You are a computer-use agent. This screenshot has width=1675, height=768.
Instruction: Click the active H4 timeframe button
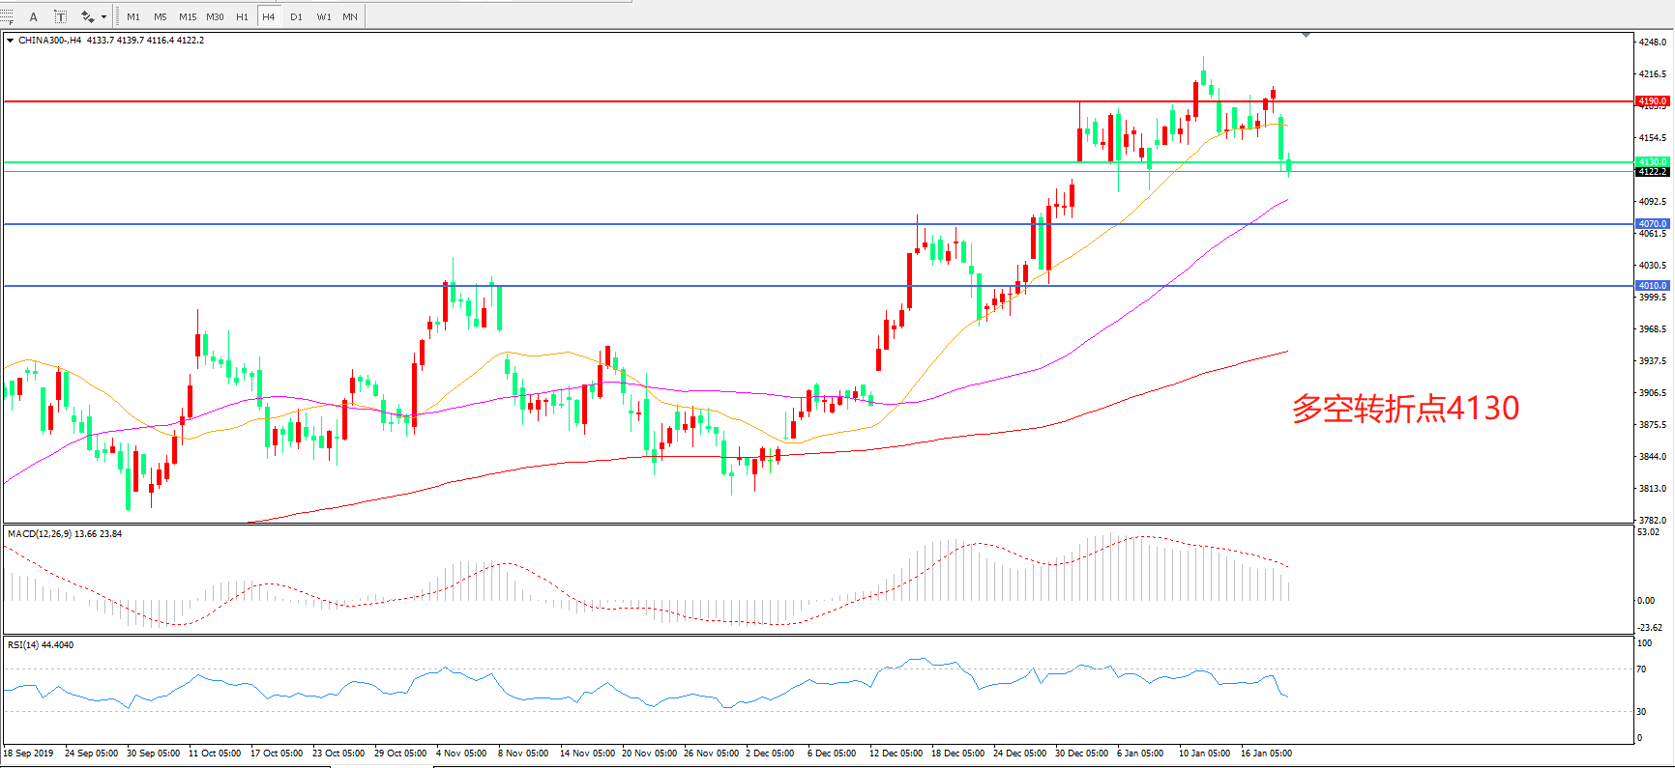[x=269, y=16]
